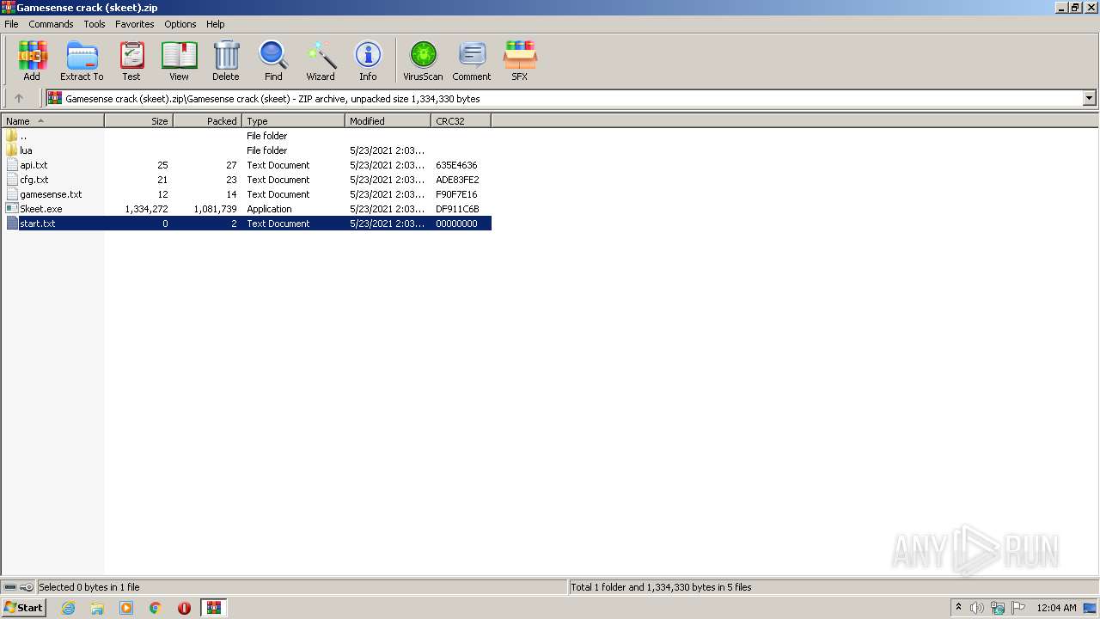Click WinRAR taskbar button
Screen dimensions: 1100x619
(x=214, y=608)
